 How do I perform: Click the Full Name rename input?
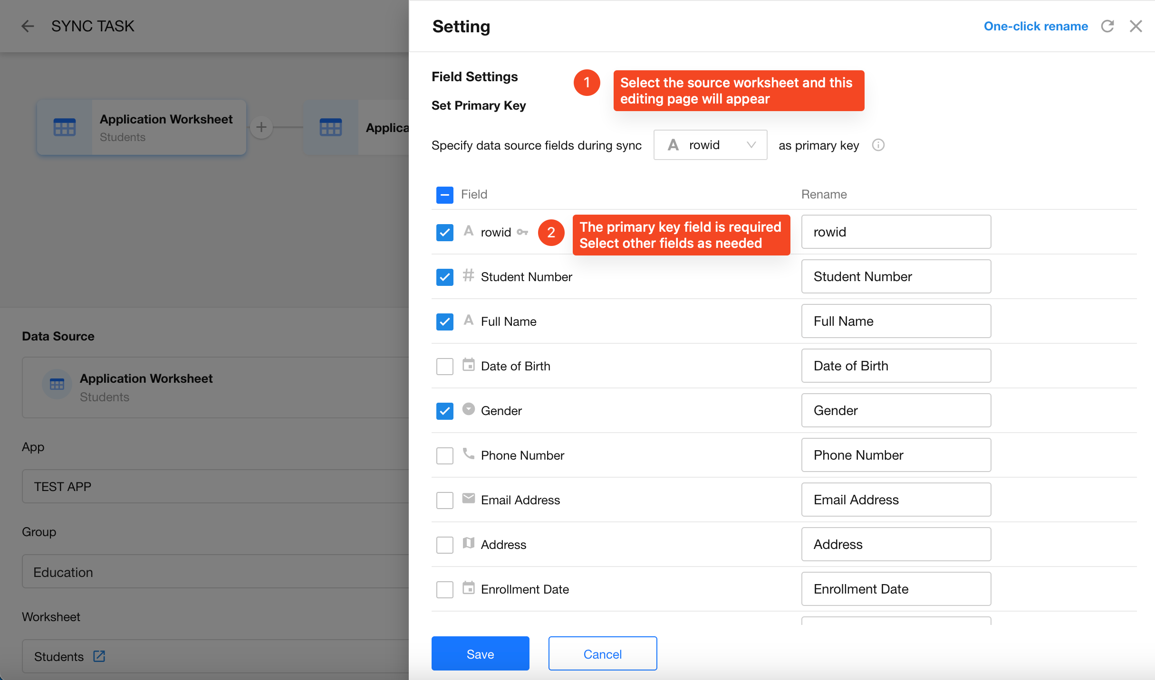click(x=895, y=321)
